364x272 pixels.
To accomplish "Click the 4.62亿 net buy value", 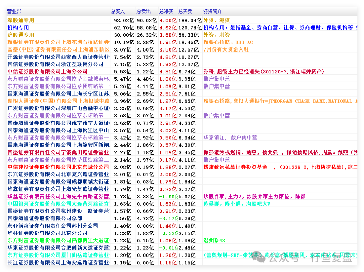I will point(168,28).
